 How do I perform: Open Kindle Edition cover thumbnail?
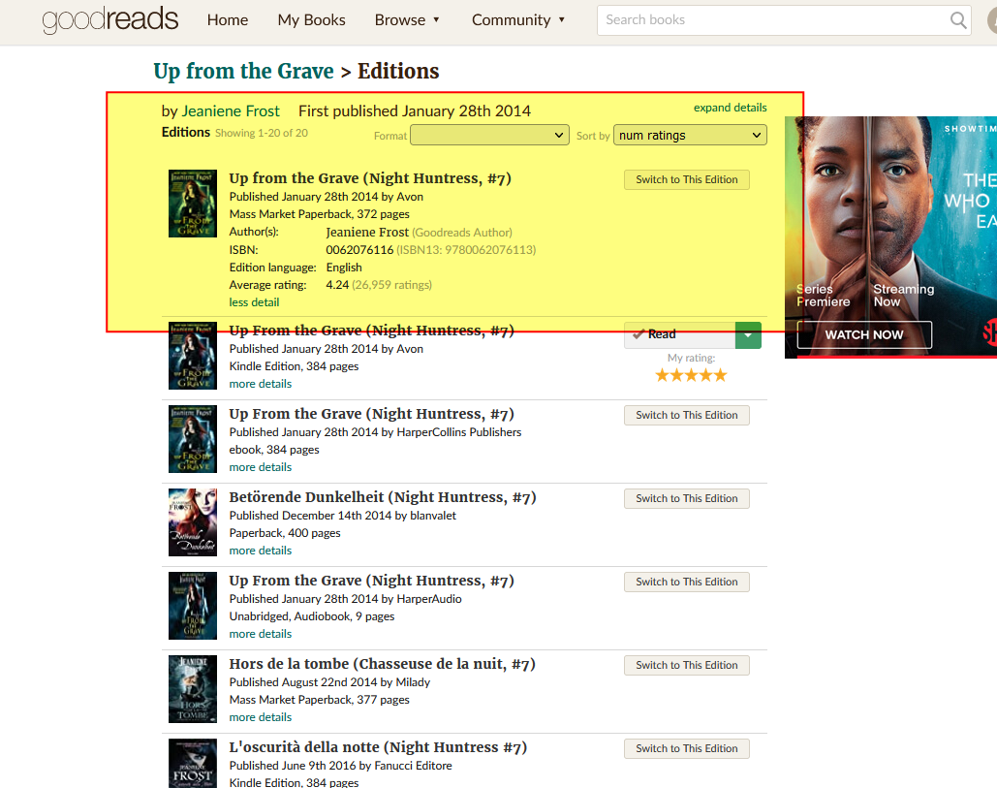tap(193, 356)
